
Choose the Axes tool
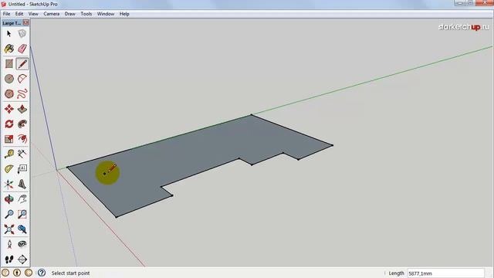coord(8,184)
